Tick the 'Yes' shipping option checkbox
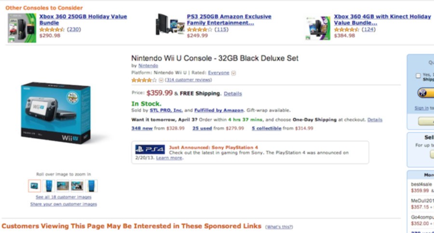Viewport: 434px width, 233px height. pyautogui.click(x=418, y=75)
